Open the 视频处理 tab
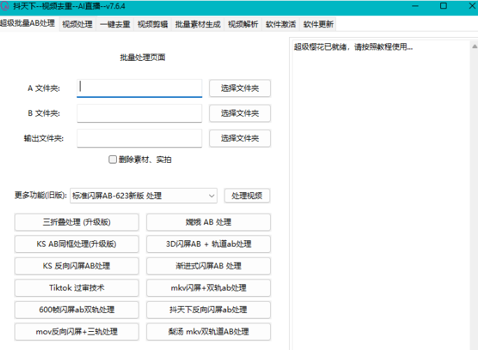This screenshot has width=478, height=350. tap(78, 24)
